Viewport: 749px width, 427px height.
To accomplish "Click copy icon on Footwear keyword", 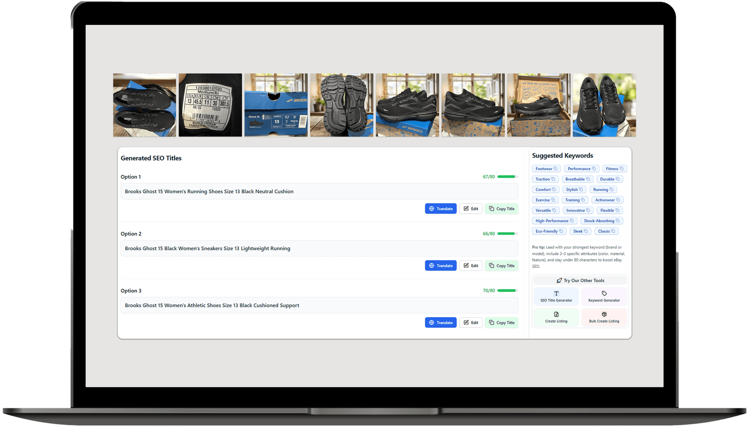I will coord(556,169).
